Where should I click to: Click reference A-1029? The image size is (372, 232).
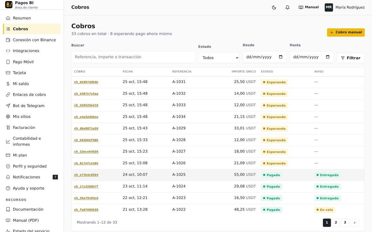point(179,128)
